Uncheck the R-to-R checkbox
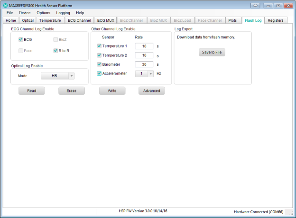The height and width of the screenshot is (218, 296). coord(55,51)
